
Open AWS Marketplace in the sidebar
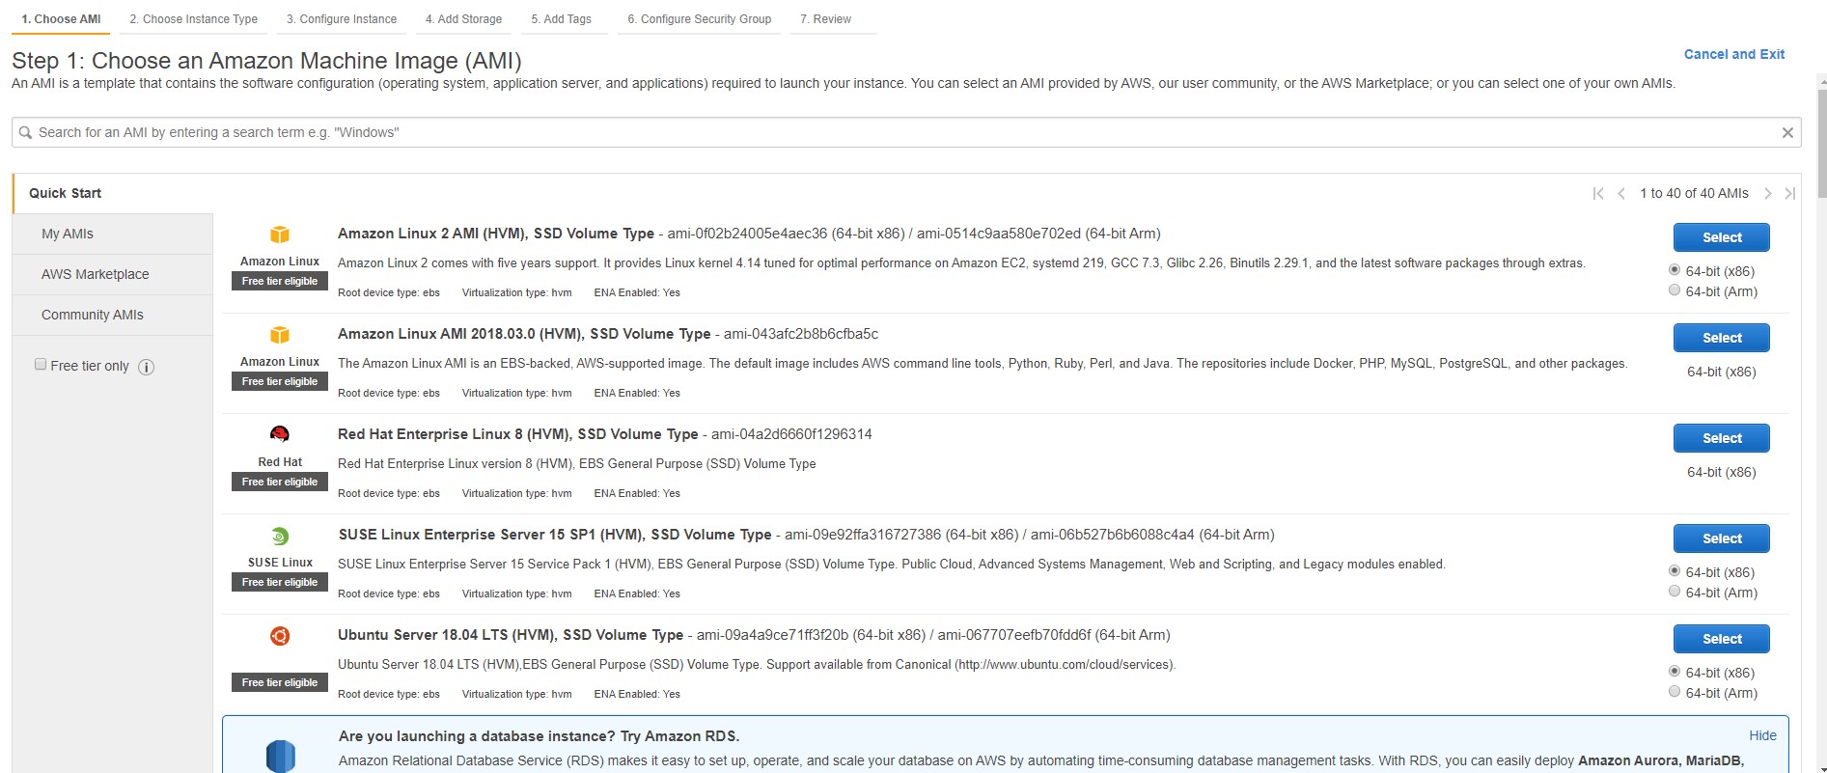click(112, 275)
